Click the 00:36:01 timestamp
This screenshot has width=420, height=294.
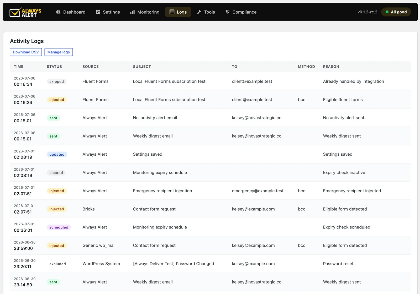point(23,230)
